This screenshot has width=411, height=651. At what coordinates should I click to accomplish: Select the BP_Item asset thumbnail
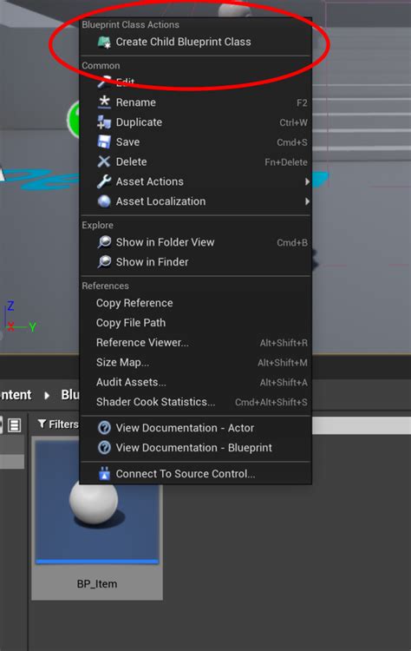coord(97,502)
